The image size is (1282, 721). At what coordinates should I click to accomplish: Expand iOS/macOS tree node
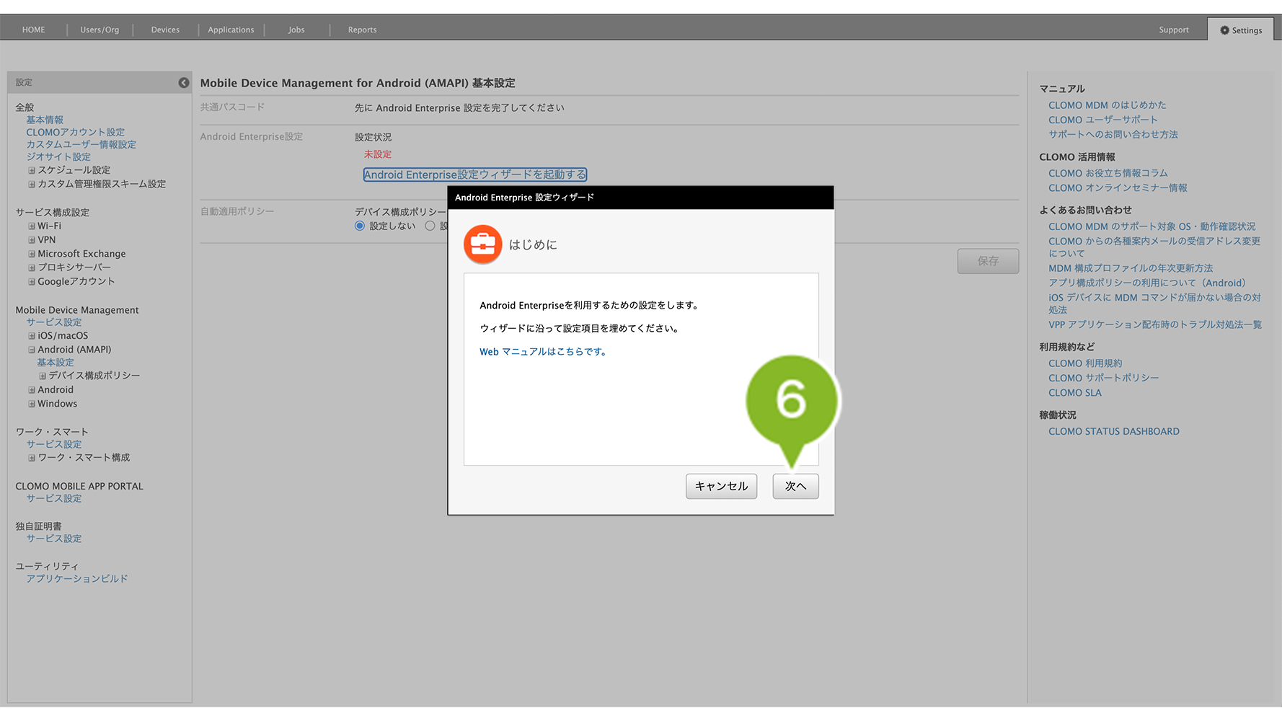point(32,336)
